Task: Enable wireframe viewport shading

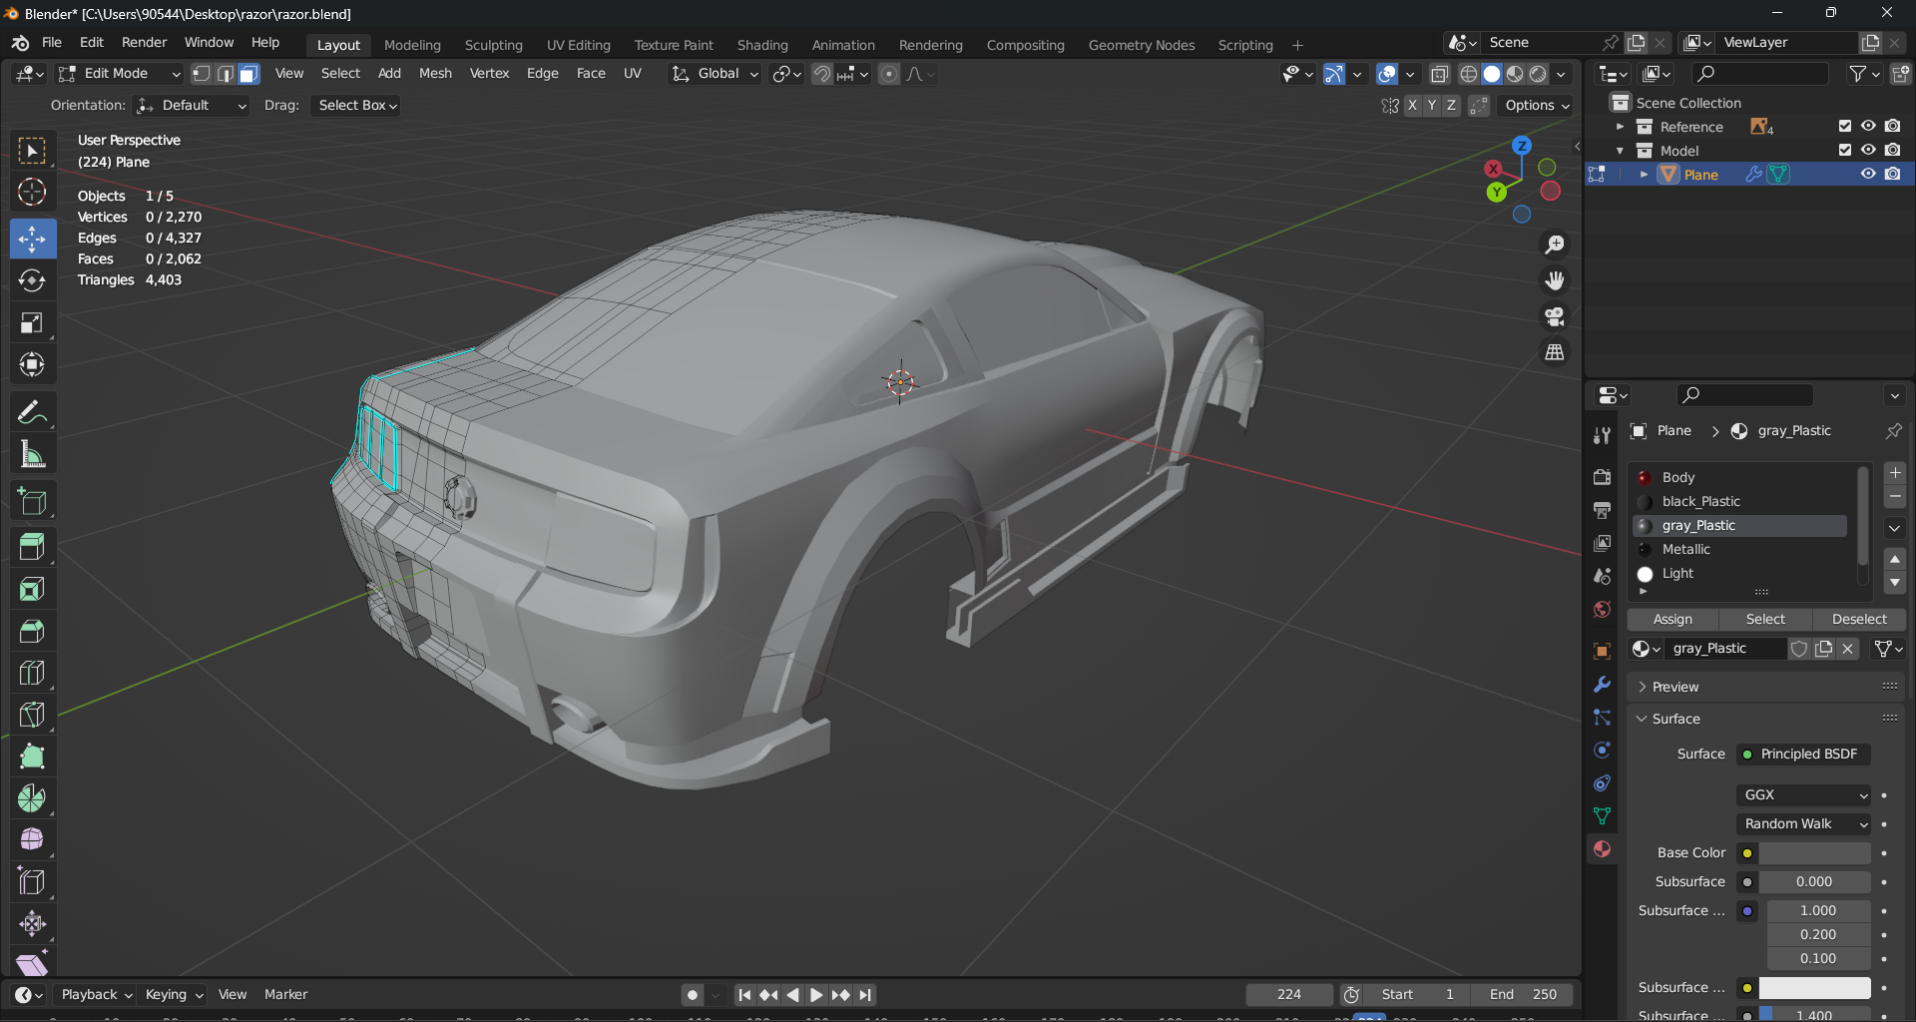Action: click(1468, 74)
